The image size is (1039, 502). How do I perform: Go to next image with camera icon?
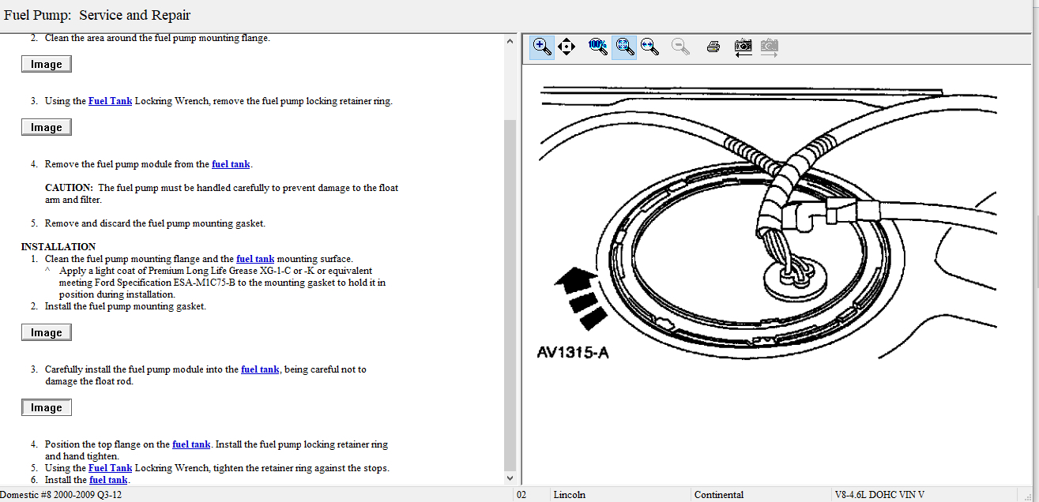tap(769, 47)
